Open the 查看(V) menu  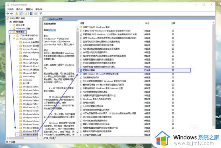pos(29,9)
